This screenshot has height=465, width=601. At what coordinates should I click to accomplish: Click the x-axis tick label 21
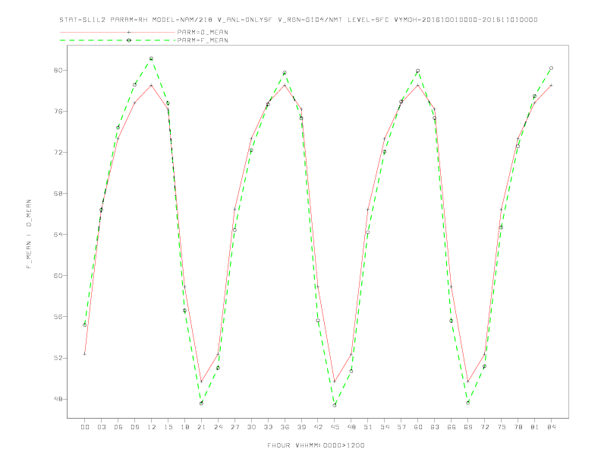201,427
